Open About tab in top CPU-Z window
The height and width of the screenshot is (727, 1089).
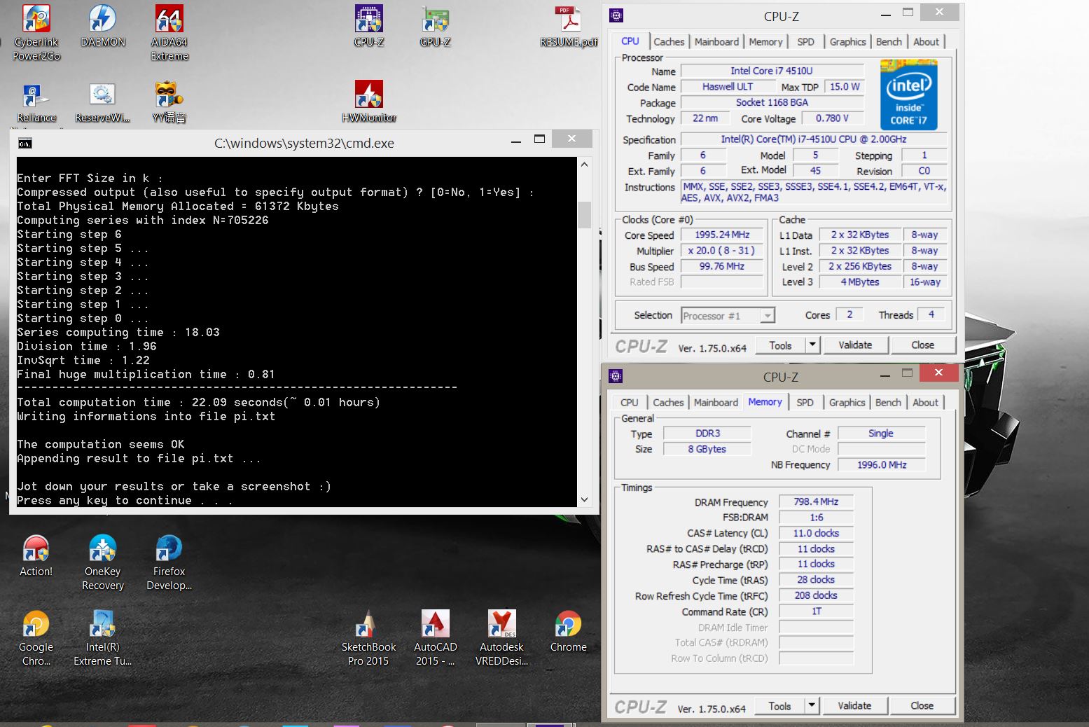click(926, 42)
